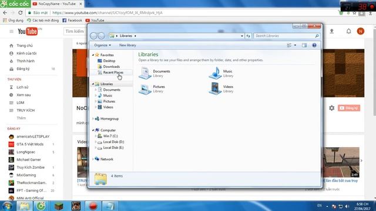Change your view icon in Explorer toolbar
376x211 pixels.
289,45
